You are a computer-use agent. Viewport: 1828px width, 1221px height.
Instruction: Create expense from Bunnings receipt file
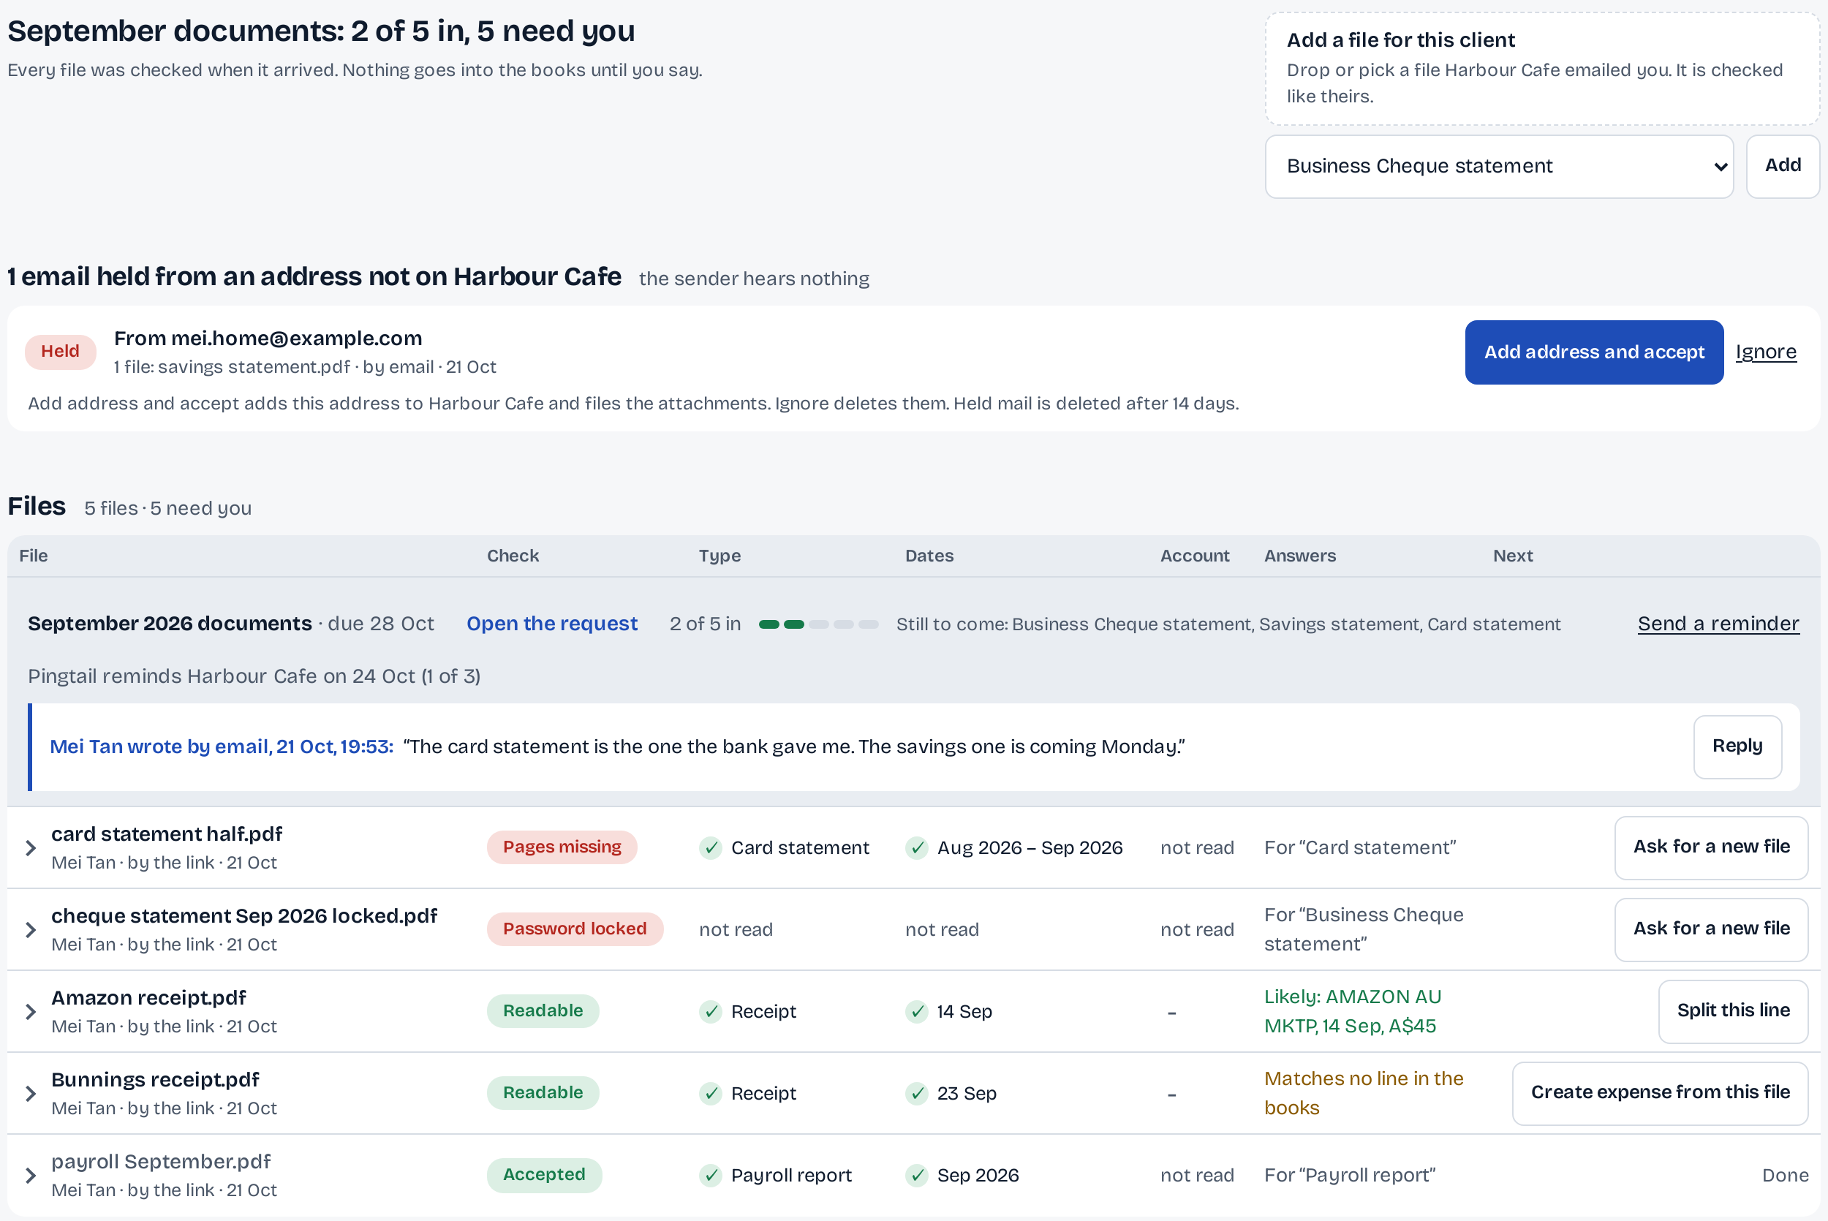[1660, 1092]
